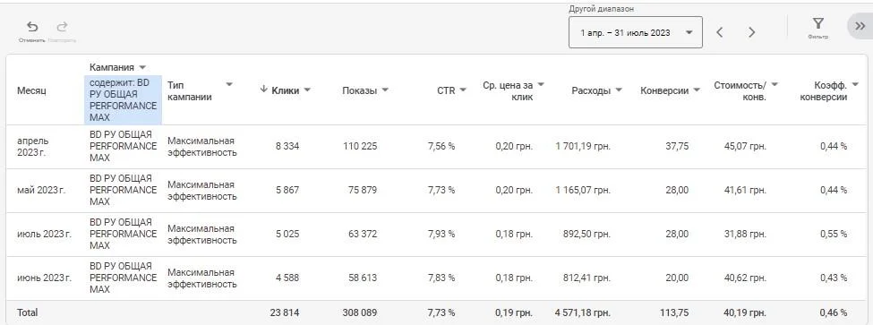Click the greyed redo arrow icon

(62, 27)
